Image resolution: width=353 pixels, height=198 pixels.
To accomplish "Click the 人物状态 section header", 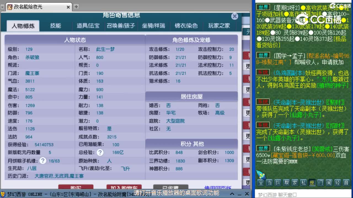I will click(75, 40).
